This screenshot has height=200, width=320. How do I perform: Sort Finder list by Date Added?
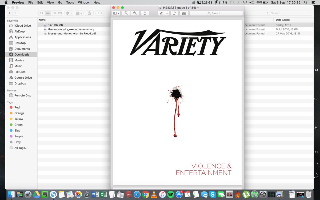pos(283,20)
